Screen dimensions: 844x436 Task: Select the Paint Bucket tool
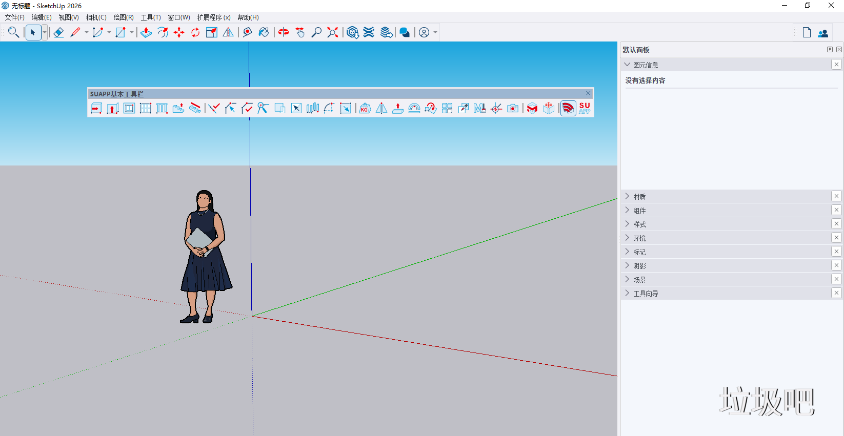[x=264, y=32]
